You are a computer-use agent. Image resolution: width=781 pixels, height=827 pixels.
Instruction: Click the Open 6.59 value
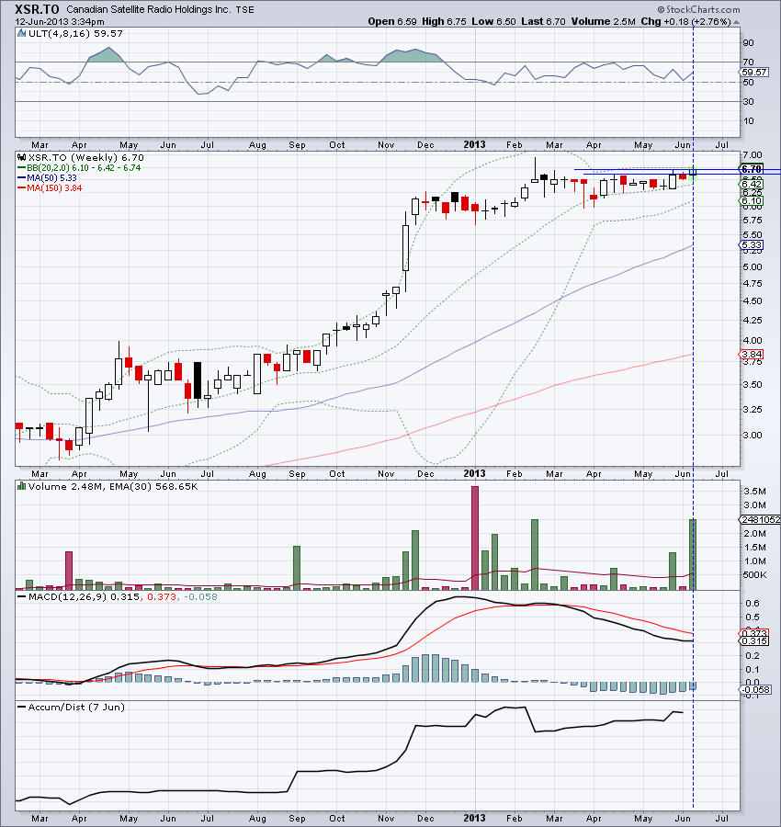click(391, 22)
